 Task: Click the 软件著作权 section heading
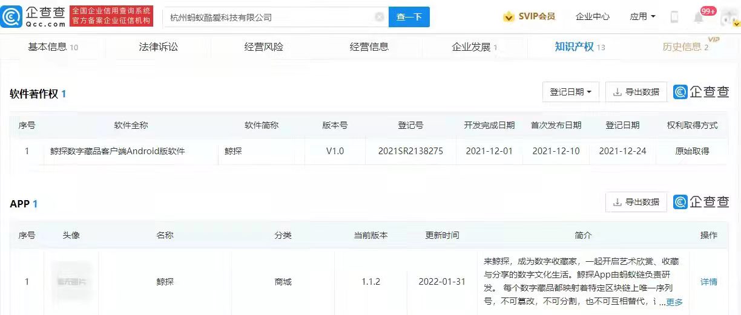coord(34,94)
